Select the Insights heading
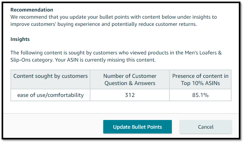The image size is (244, 143). [x=20, y=39]
